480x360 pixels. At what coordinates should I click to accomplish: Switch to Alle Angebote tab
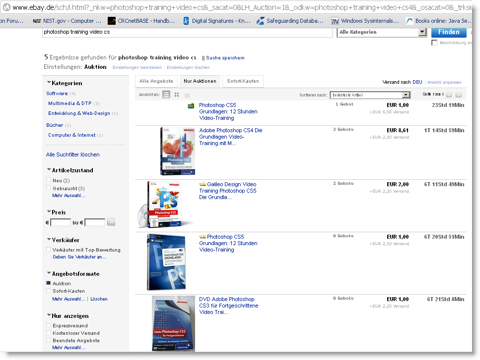coord(156,81)
